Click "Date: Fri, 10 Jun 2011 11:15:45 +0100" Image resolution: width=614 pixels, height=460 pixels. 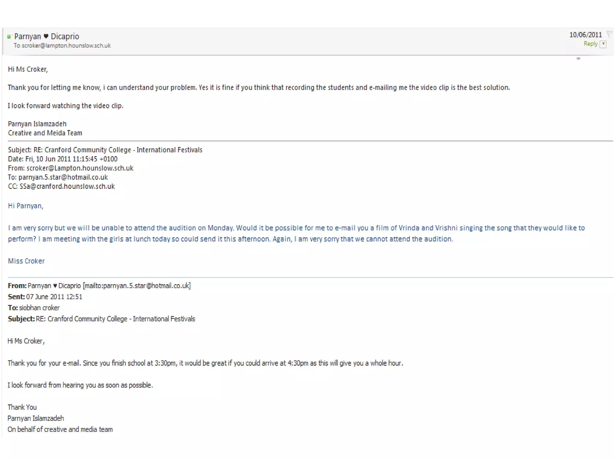[63, 159]
